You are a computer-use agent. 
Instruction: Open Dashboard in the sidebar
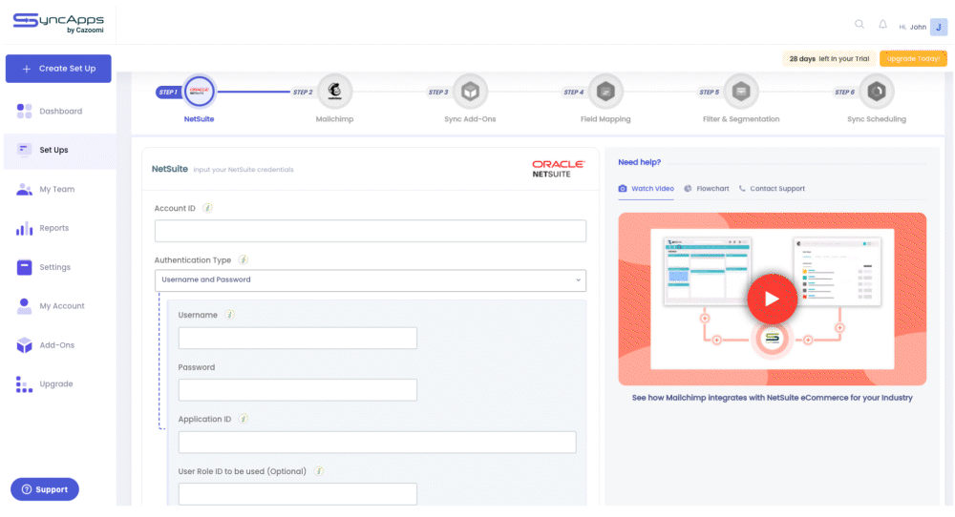tap(61, 112)
